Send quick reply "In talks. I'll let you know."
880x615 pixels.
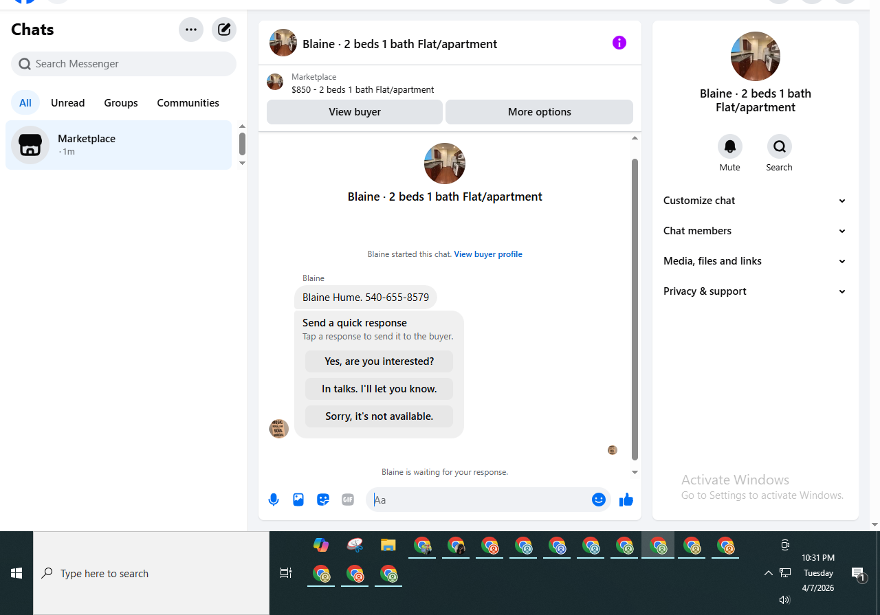379,389
